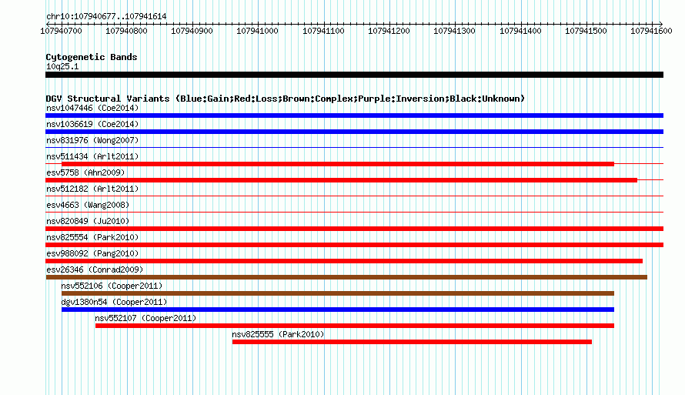
Task: Click the 10q25.1 band label
Action: click(x=62, y=66)
